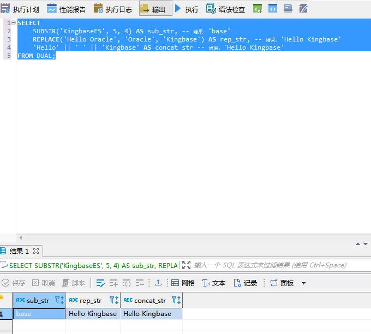Open the 性能报告 performance report
This screenshot has width=371, height=334.
(x=67, y=9)
